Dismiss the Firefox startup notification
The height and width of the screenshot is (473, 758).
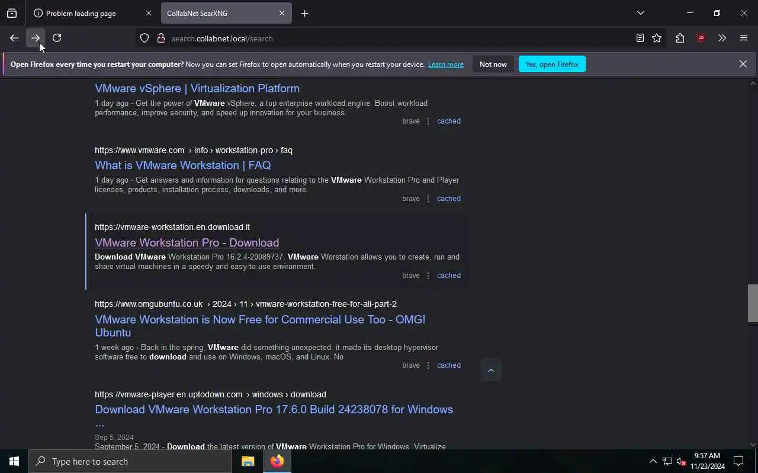743,64
